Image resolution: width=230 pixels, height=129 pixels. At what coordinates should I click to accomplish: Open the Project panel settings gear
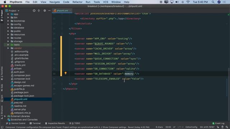click(45, 11)
